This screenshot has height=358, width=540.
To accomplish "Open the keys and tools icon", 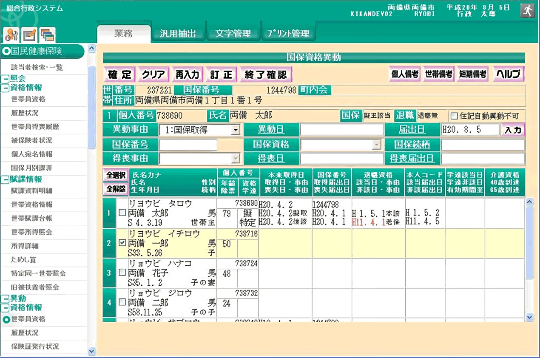I will 11,35.
